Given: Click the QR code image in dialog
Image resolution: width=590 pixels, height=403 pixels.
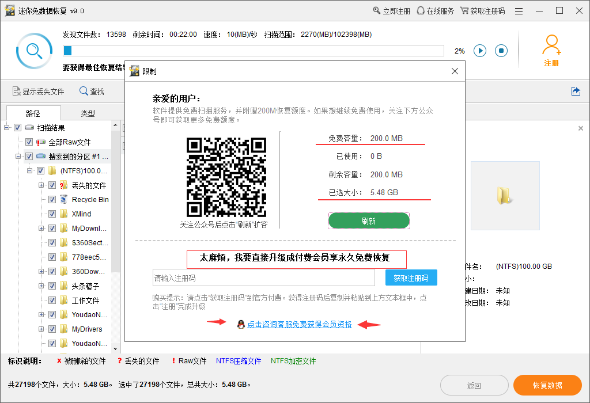Looking at the screenshot, I should tap(226, 177).
